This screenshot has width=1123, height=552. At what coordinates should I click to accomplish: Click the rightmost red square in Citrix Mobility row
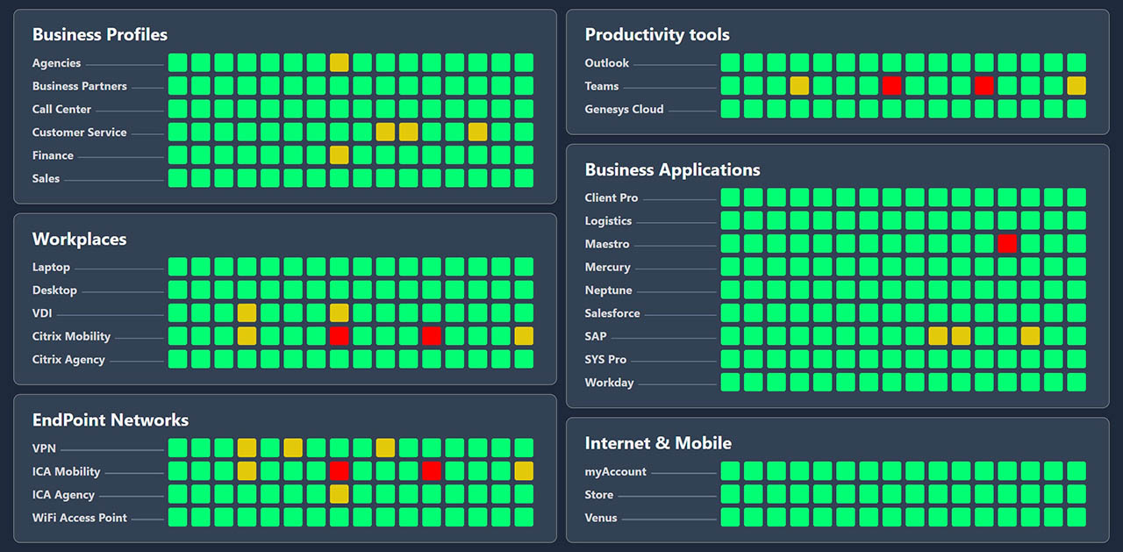[x=431, y=336]
